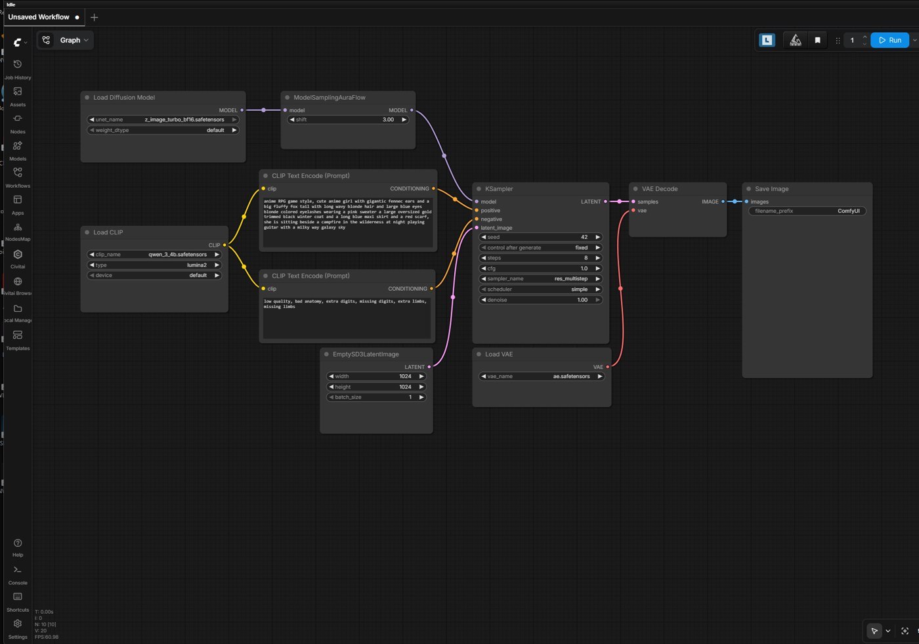Toggle collapse dot on KSampler node
The width and height of the screenshot is (919, 644).
[479, 189]
